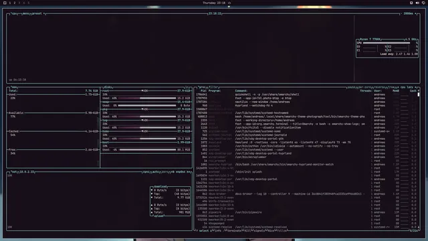The height and width of the screenshot is (241, 428).
Task: Click the indicator icon beside the clock
Action: point(229,3)
